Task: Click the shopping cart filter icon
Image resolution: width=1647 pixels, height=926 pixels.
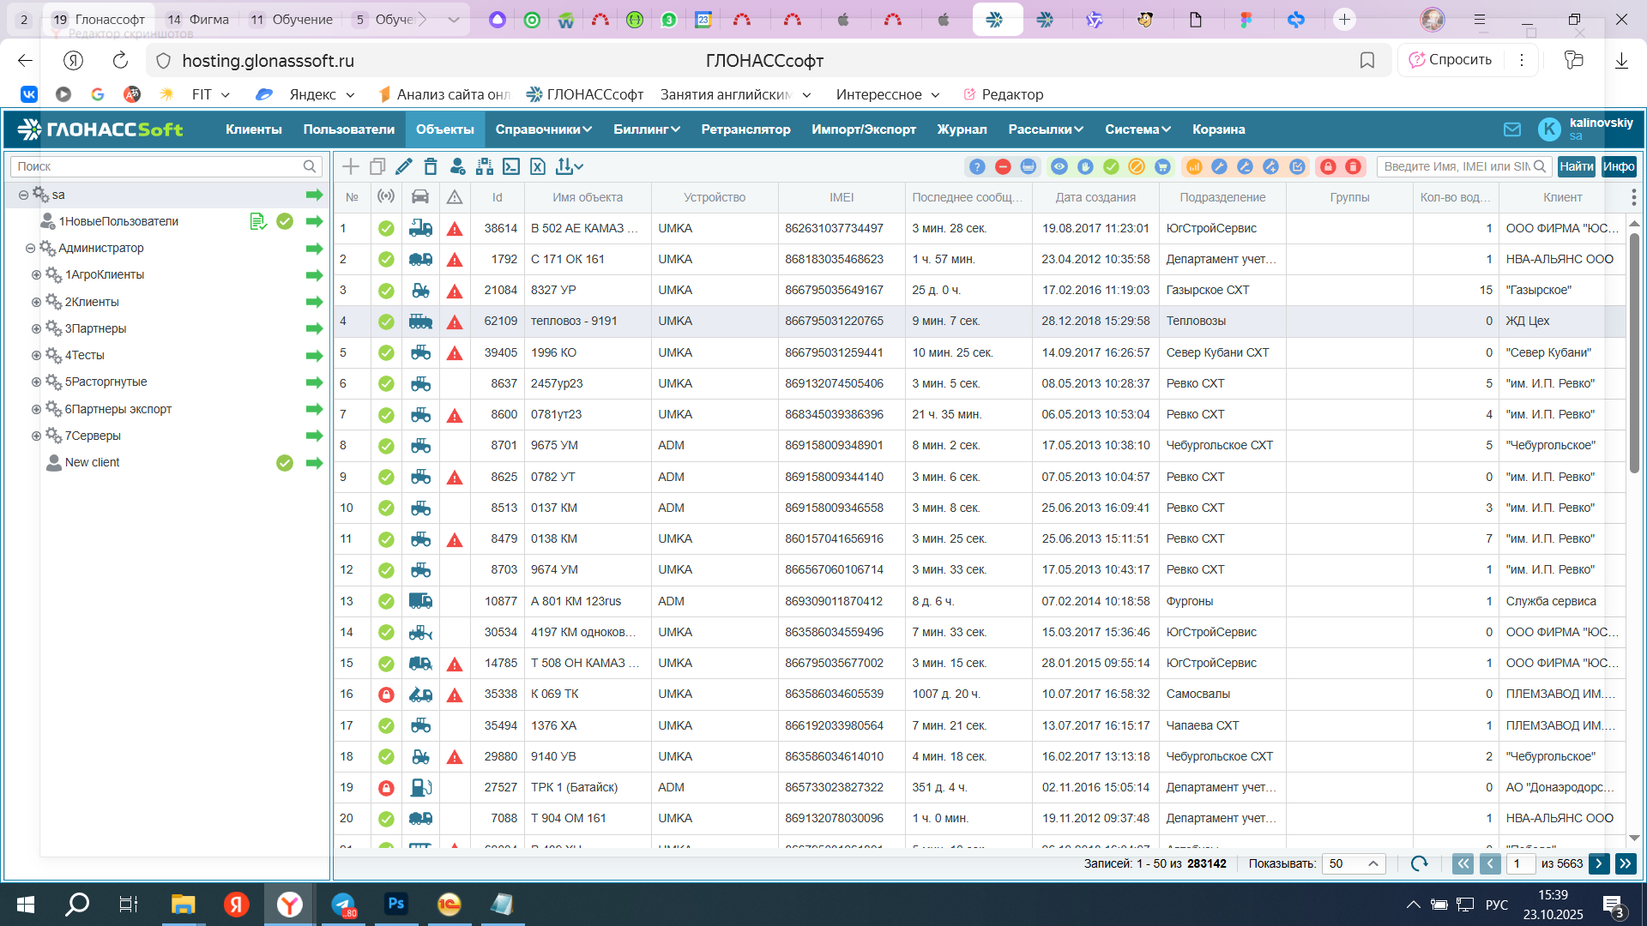Action: pyautogui.click(x=1162, y=166)
